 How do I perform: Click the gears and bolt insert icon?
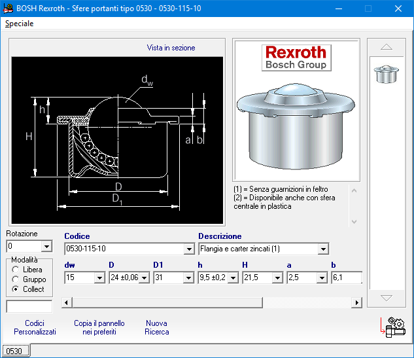392,327
